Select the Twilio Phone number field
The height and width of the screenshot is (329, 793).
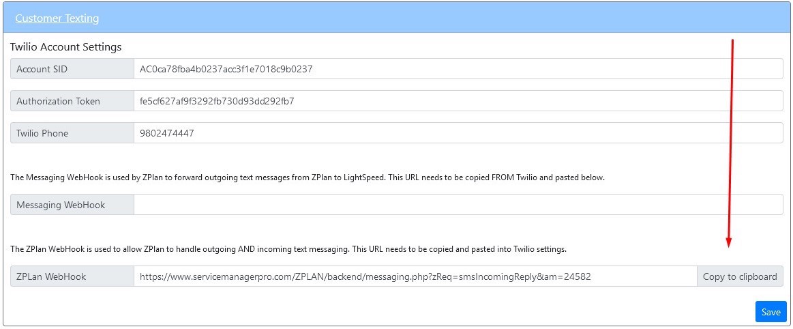tap(458, 133)
